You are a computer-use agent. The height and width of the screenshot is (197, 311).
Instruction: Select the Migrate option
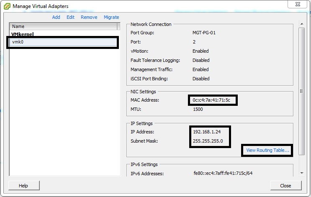[x=111, y=17]
